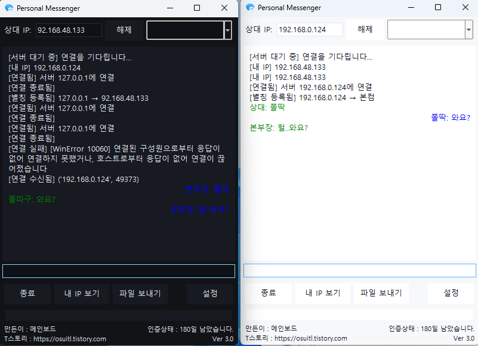Click 해제 button in dark window
The height and width of the screenshot is (346, 478).
[124, 30]
